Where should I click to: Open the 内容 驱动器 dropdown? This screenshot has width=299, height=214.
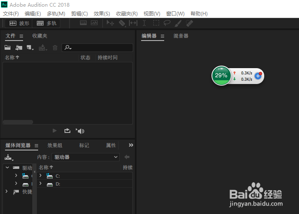pyautogui.click(x=85, y=157)
